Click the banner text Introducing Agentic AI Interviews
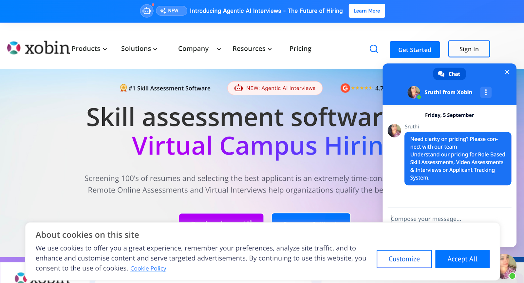 pyautogui.click(x=266, y=11)
